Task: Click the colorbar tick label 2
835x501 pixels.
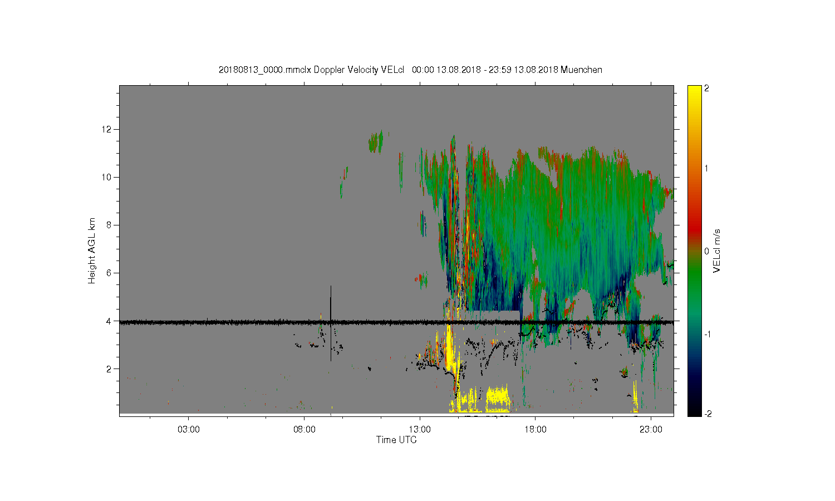Action: pos(707,89)
